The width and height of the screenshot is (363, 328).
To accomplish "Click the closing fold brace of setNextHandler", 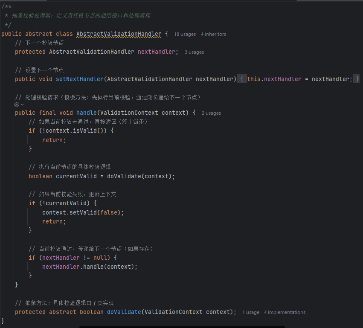I will [x=357, y=79].
